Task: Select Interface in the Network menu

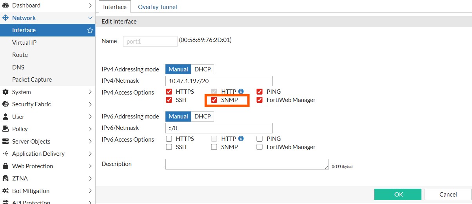Action: point(47,30)
